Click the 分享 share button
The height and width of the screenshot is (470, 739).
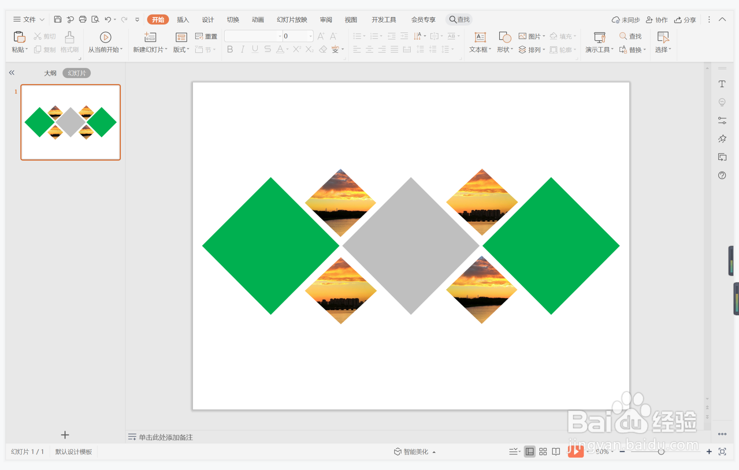(x=685, y=20)
